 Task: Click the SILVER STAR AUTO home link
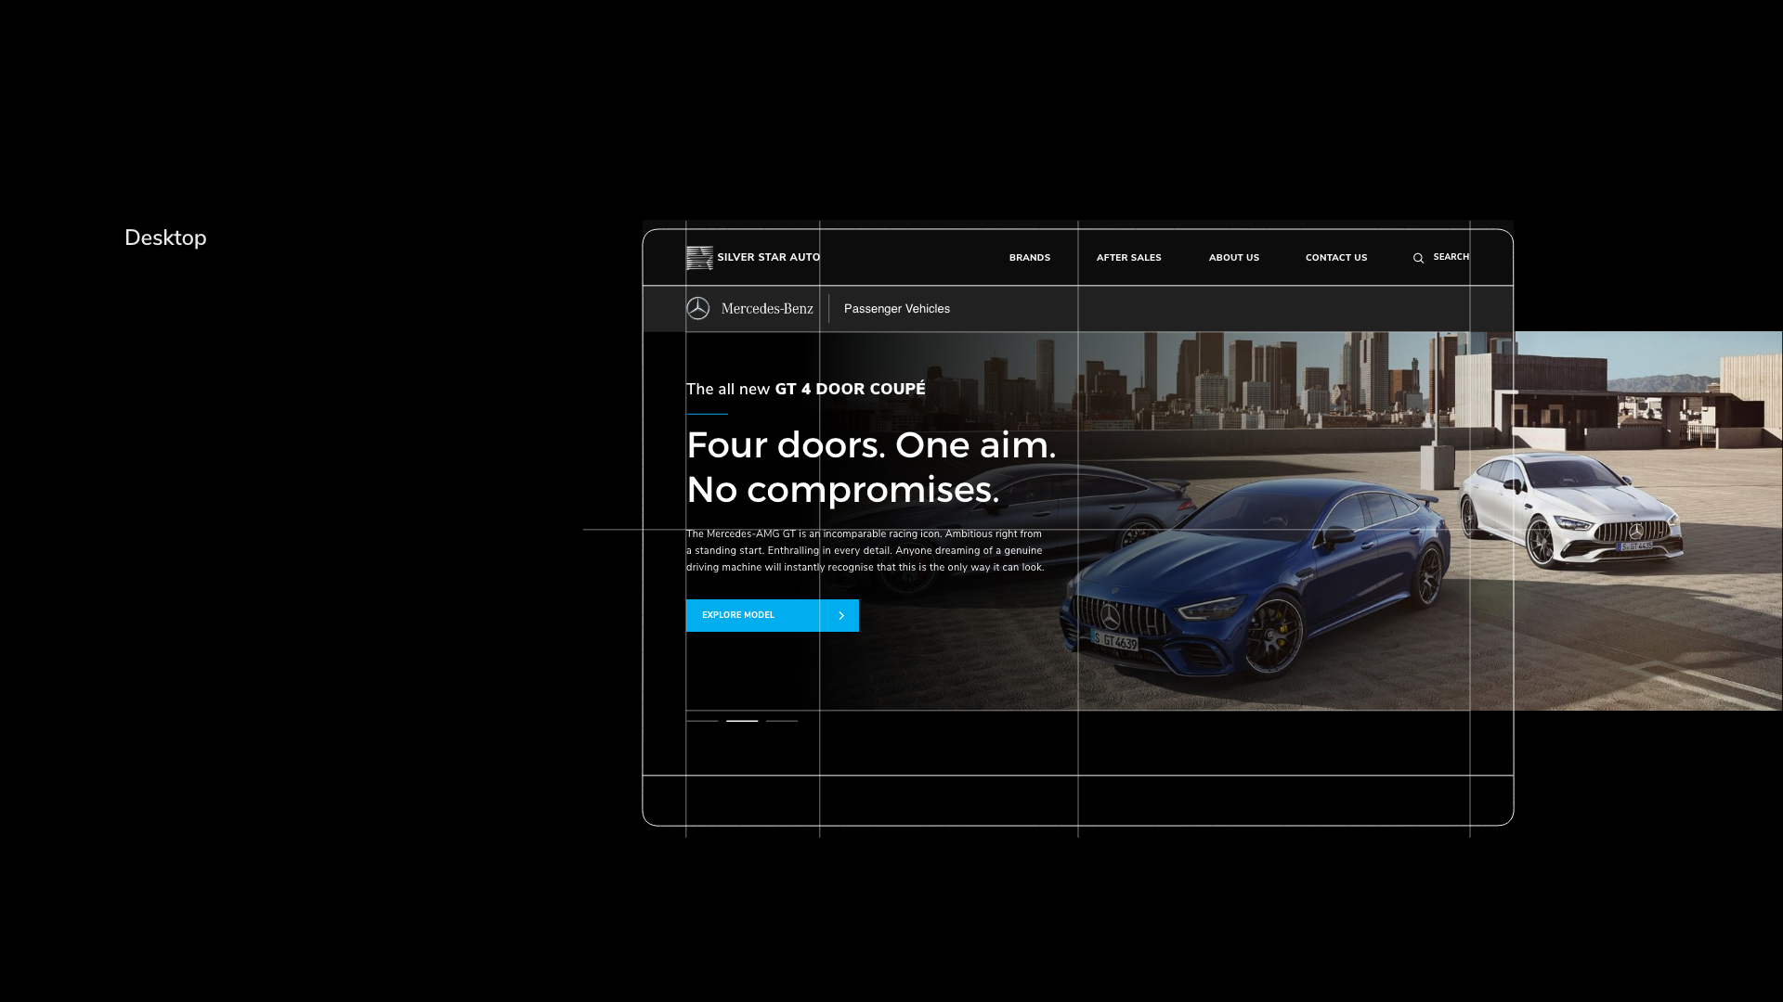pyautogui.click(x=768, y=257)
